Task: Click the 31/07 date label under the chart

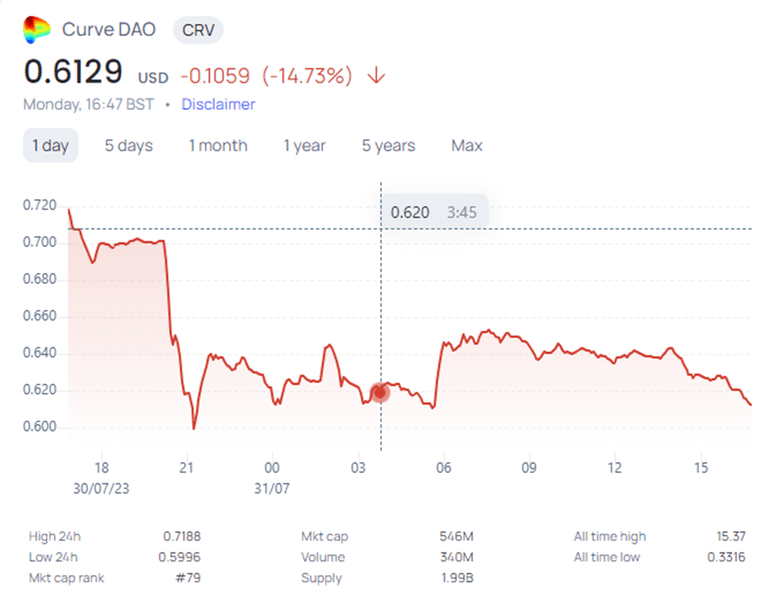Action: pyautogui.click(x=272, y=488)
